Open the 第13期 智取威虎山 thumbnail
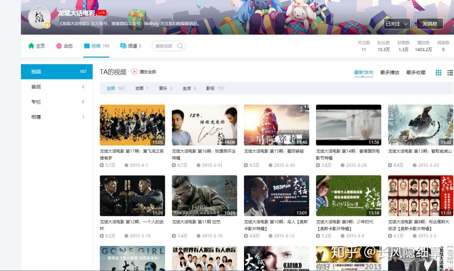The image size is (454, 271). tap(421, 125)
